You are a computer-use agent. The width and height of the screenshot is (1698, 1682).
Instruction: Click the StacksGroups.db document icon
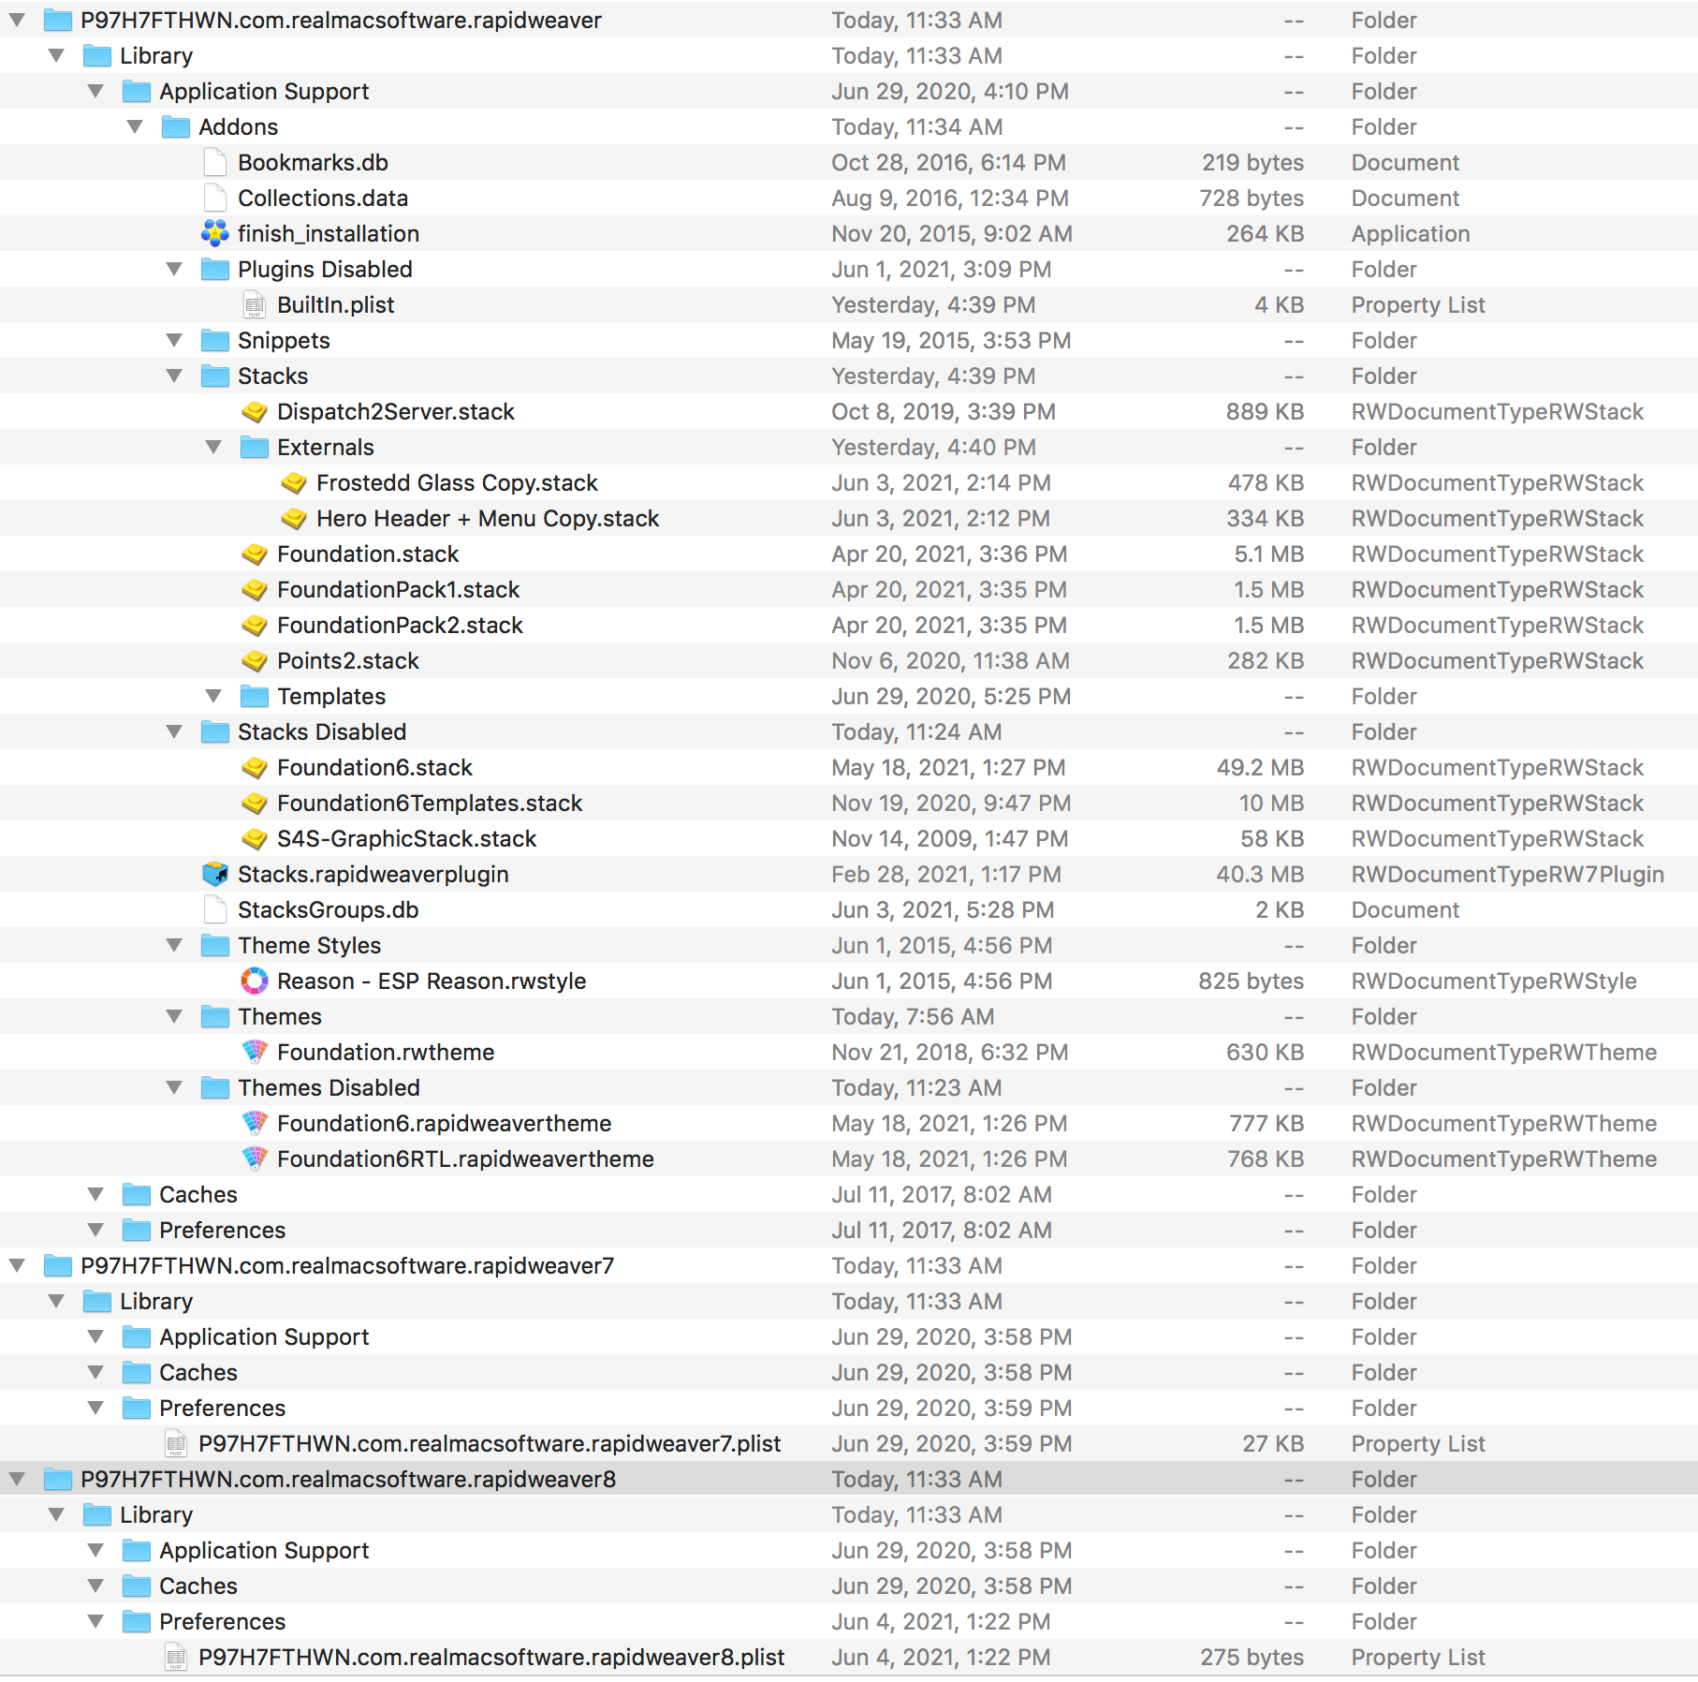click(x=215, y=909)
